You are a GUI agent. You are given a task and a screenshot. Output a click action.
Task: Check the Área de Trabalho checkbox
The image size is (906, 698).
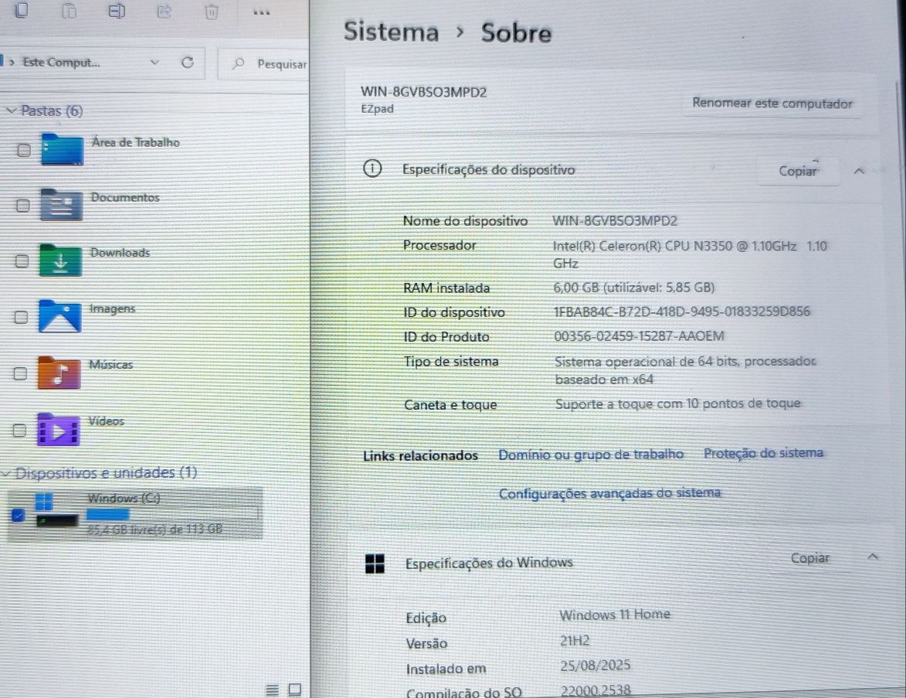[24, 151]
